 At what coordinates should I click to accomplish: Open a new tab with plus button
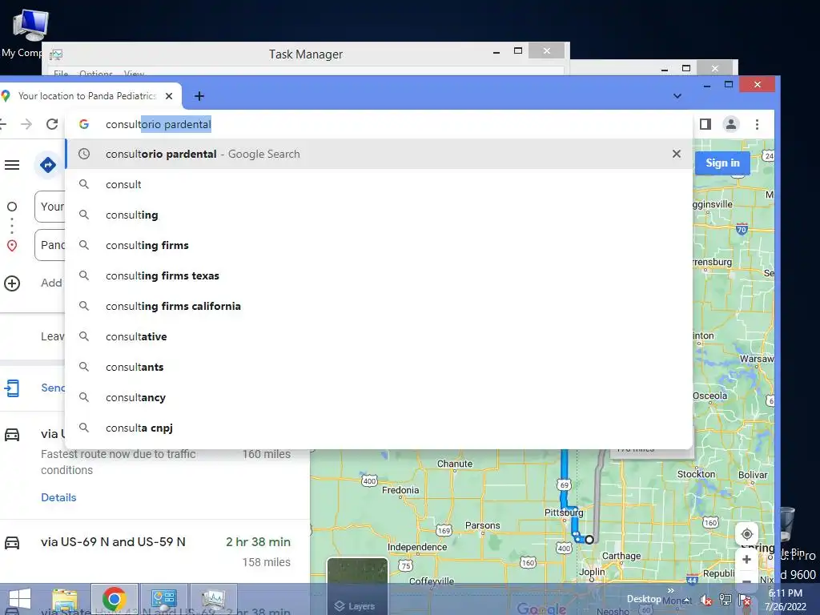[199, 96]
